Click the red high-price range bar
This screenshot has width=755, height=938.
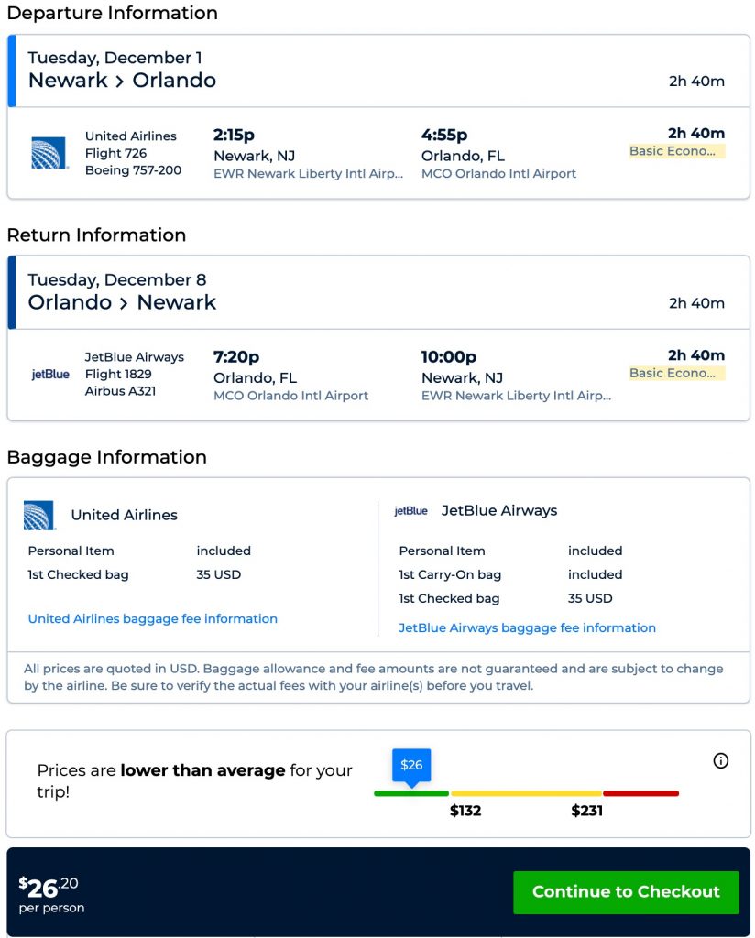(x=640, y=793)
